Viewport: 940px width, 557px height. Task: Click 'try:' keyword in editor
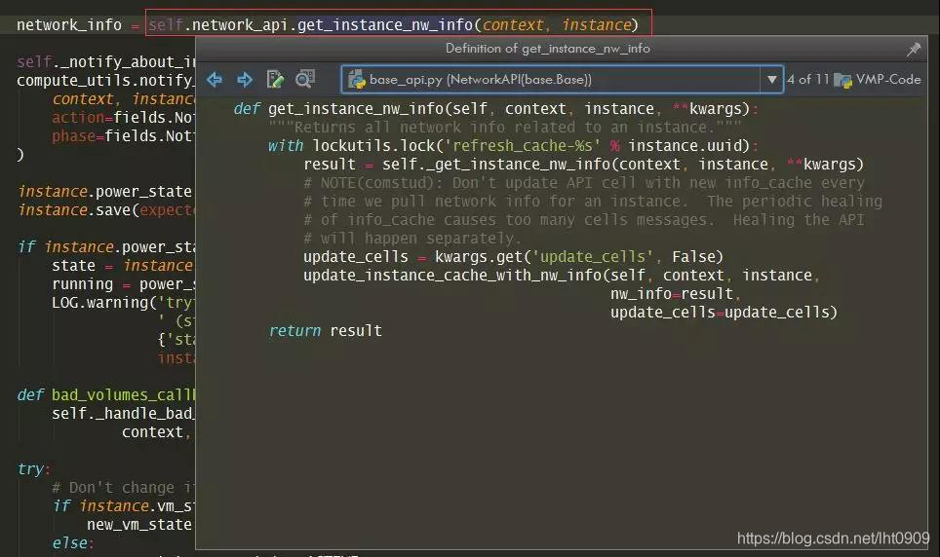tap(33, 468)
